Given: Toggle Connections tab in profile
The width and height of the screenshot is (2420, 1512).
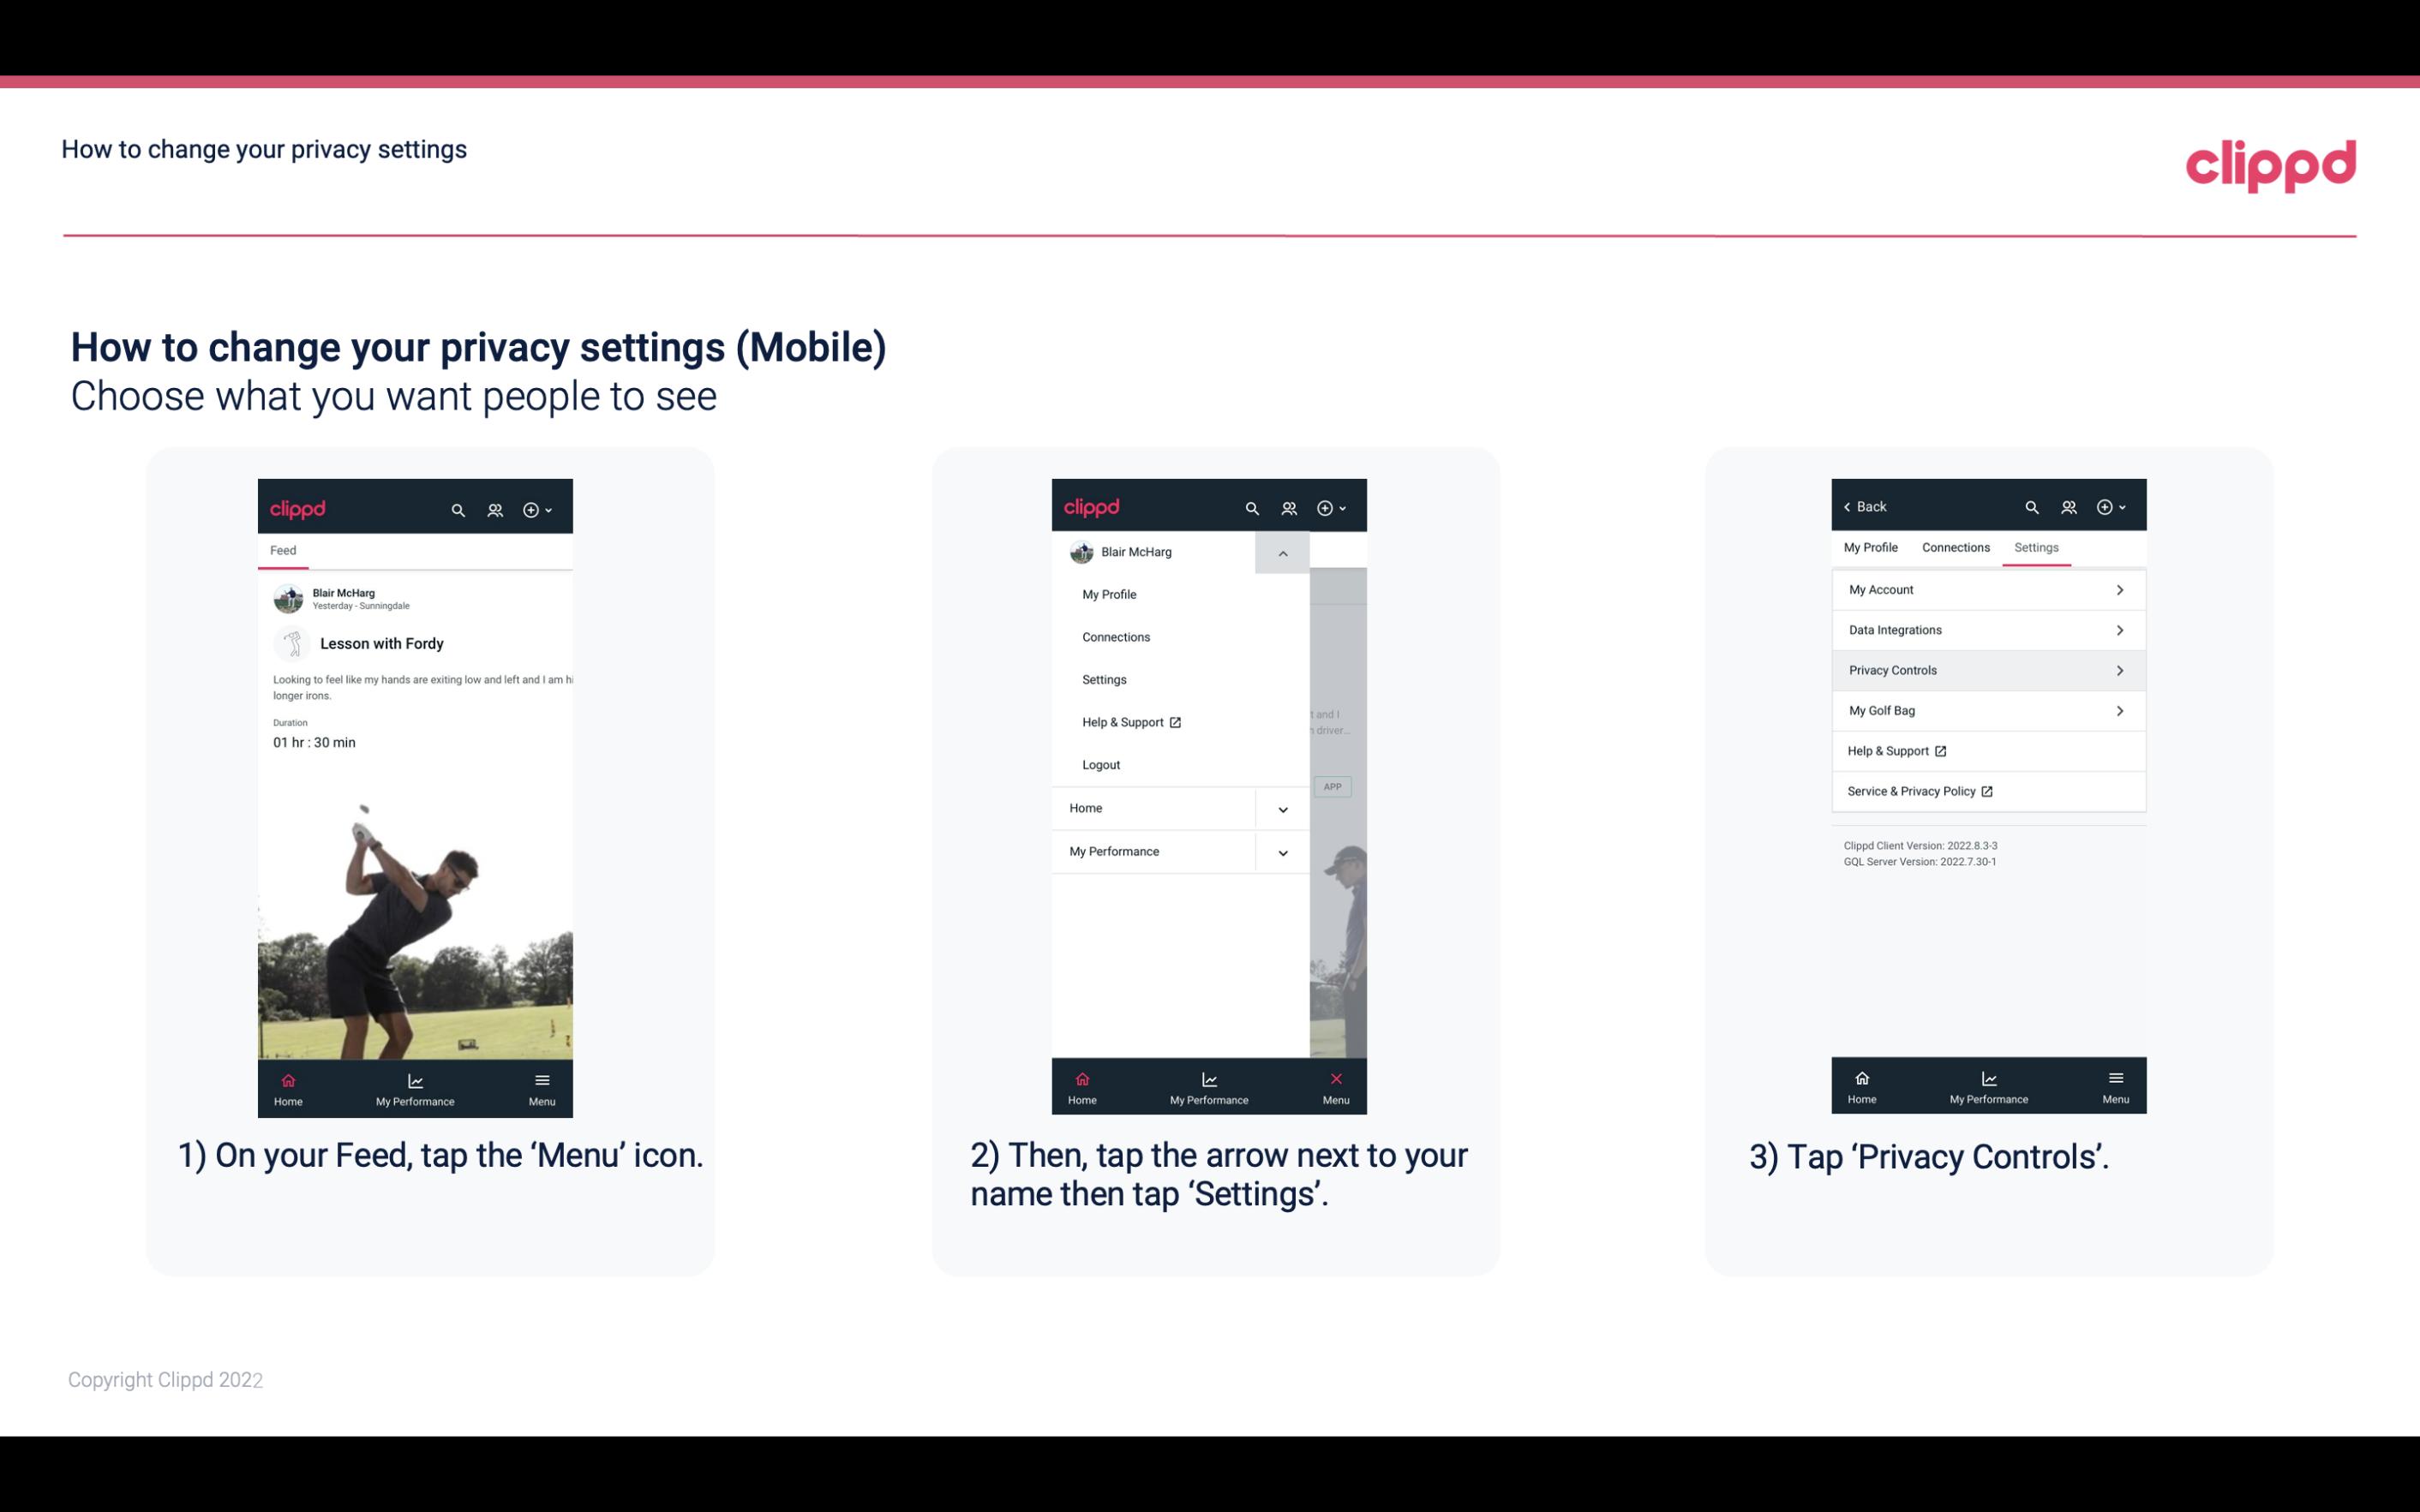Looking at the screenshot, I should pyautogui.click(x=1953, y=547).
